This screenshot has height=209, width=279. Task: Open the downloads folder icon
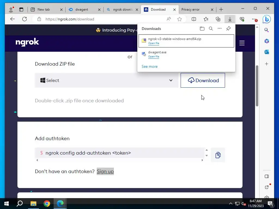point(202,29)
